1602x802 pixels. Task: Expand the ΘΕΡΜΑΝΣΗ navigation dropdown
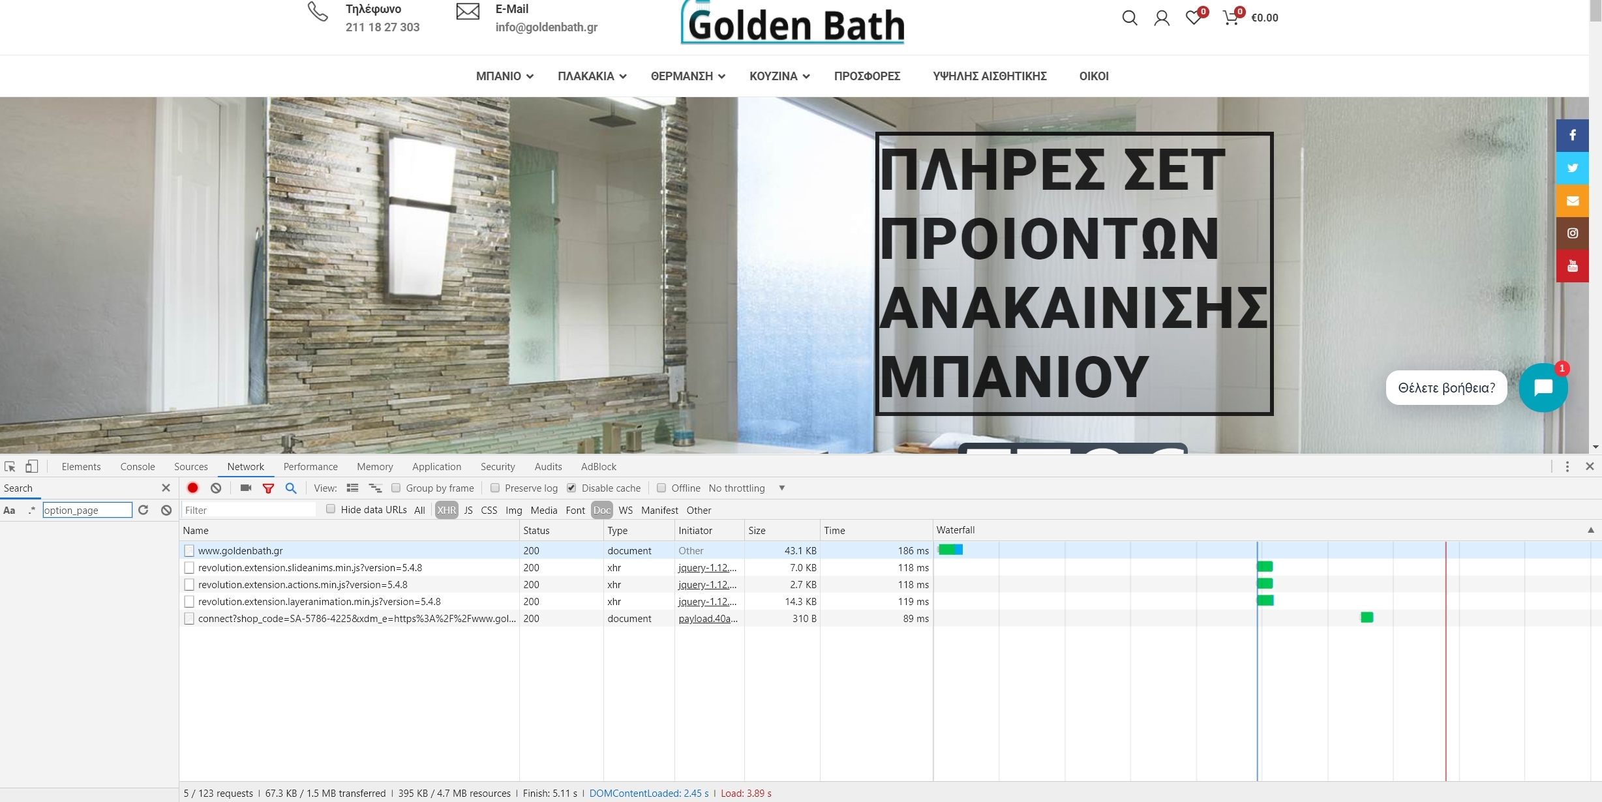(688, 76)
